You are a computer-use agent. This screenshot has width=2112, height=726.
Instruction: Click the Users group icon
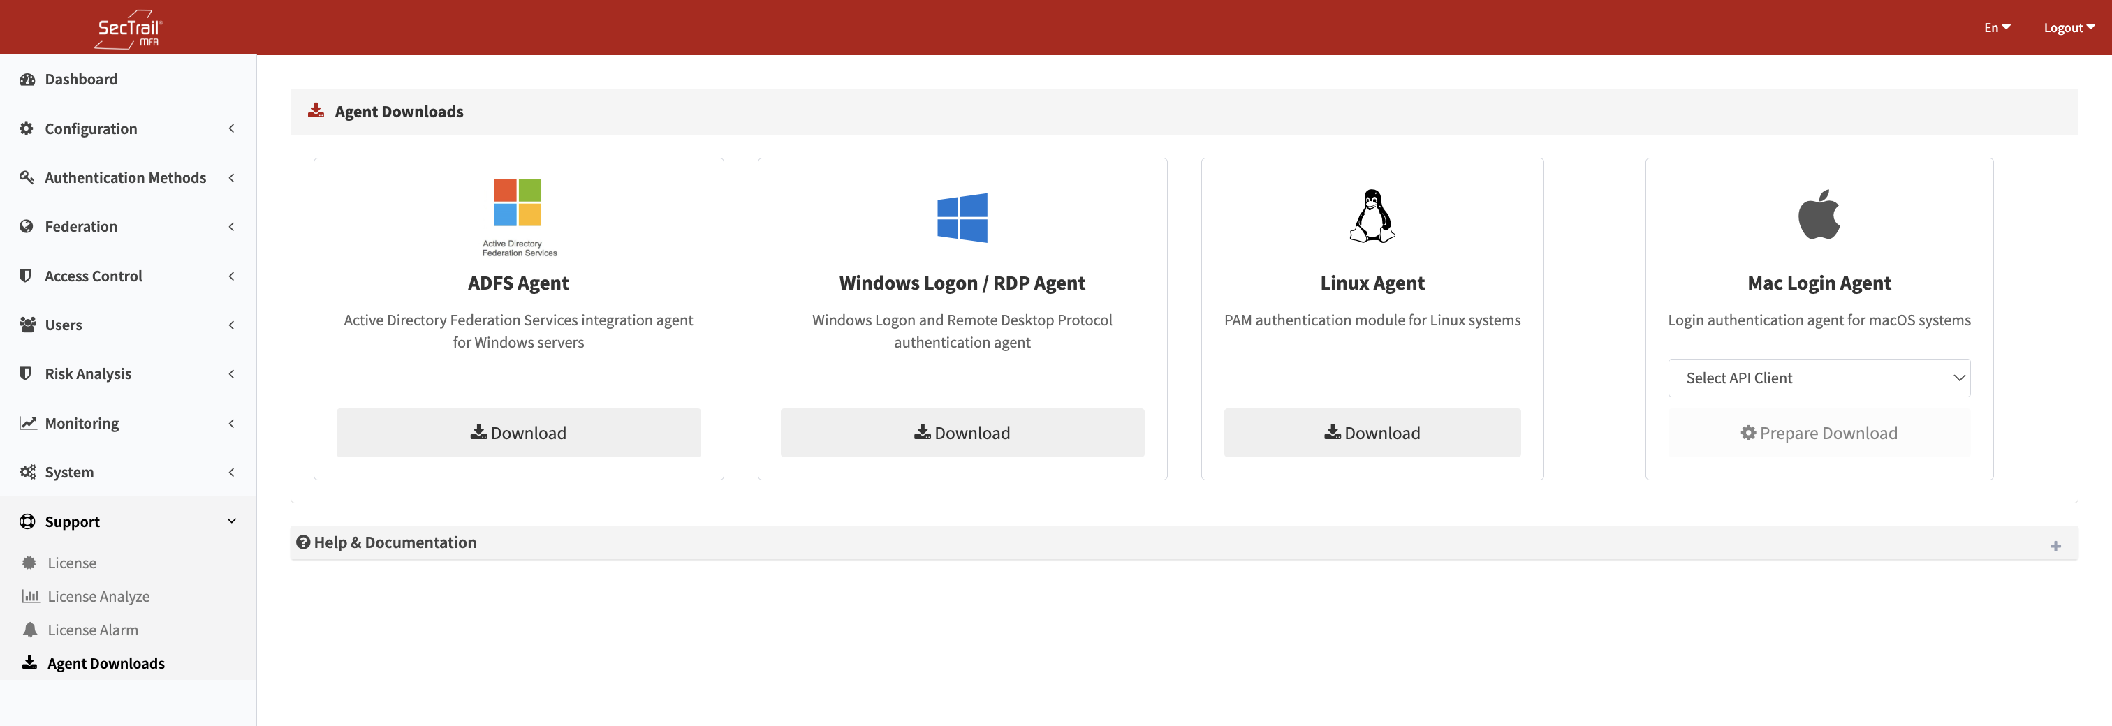tap(27, 325)
